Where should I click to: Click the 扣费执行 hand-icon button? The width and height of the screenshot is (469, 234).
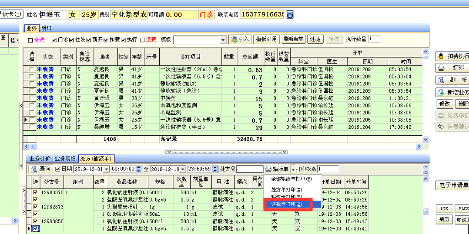pyautogui.click(x=452, y=56)
